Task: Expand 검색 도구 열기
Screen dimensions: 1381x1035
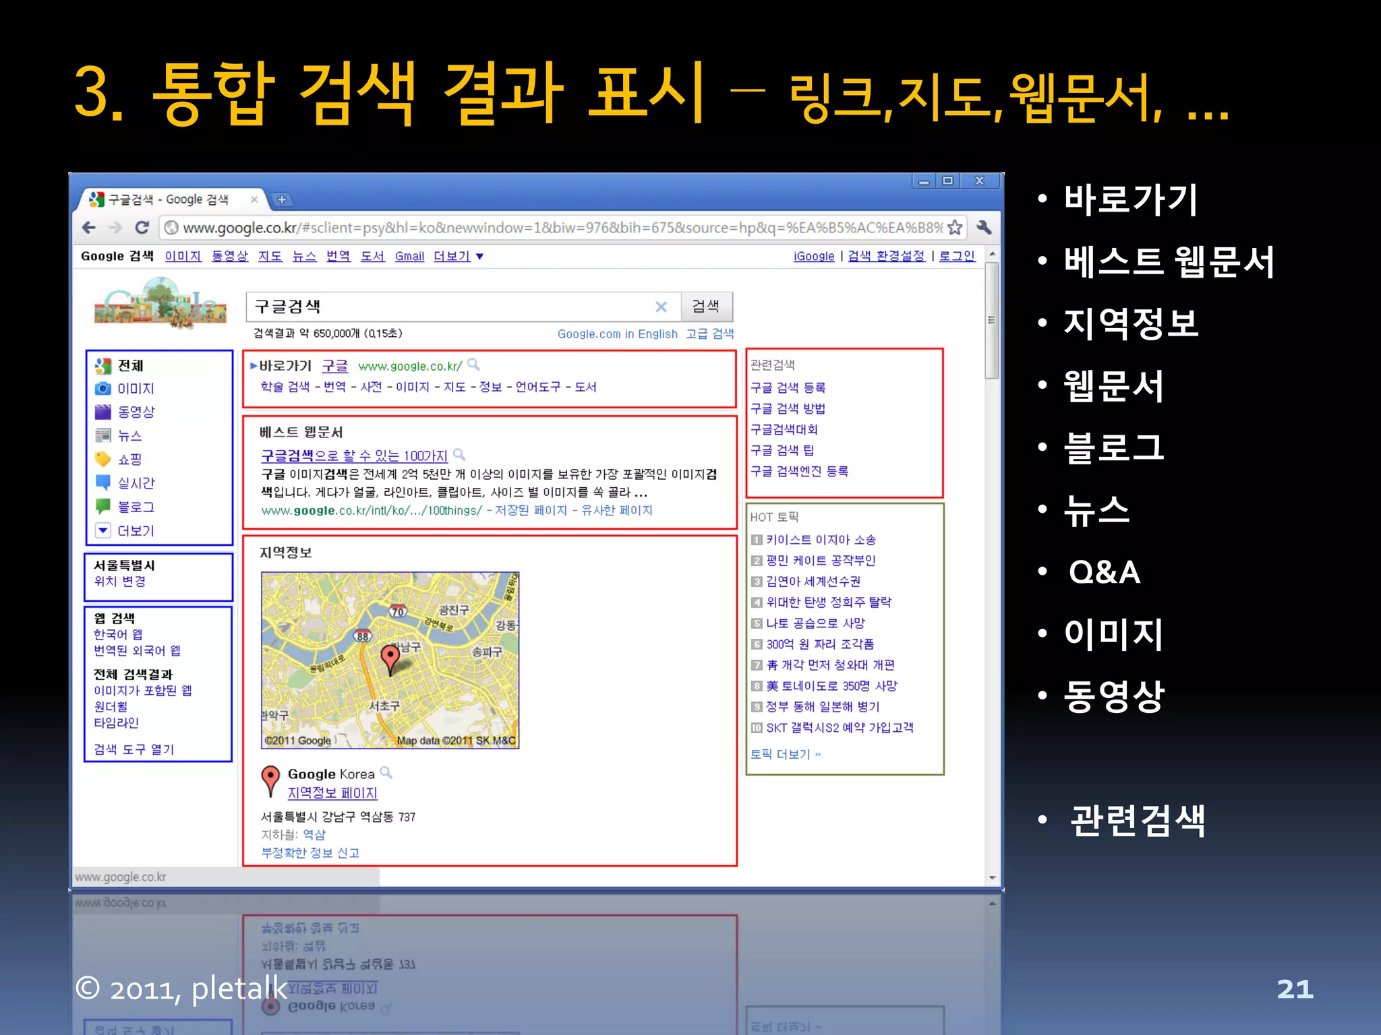Action: (134, 749)
